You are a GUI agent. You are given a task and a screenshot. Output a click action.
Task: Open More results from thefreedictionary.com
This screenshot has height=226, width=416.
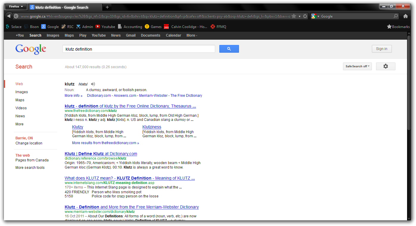pos(105,143)
